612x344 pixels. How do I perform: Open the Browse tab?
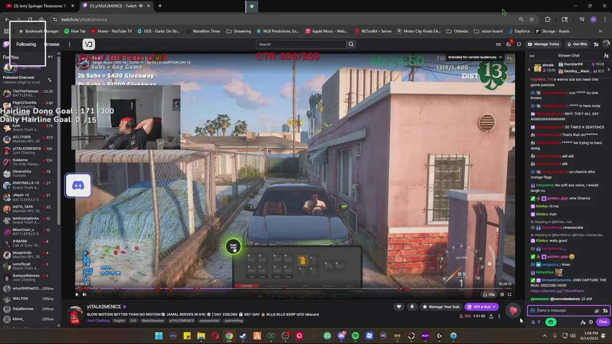(52, 44)
